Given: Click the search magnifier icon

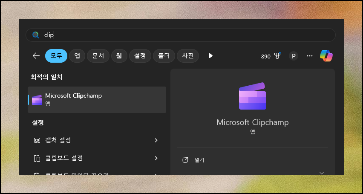Looking at the screenshot, I should pyautogui.click(x=36, y=35).
